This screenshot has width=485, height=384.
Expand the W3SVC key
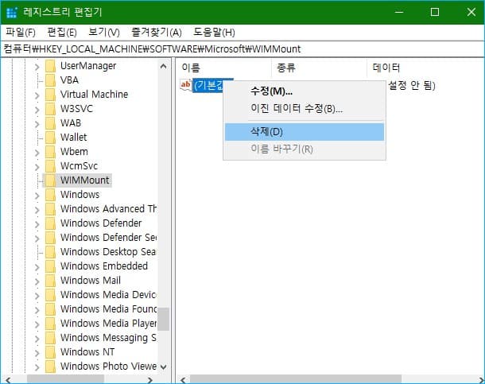point(37,110)
